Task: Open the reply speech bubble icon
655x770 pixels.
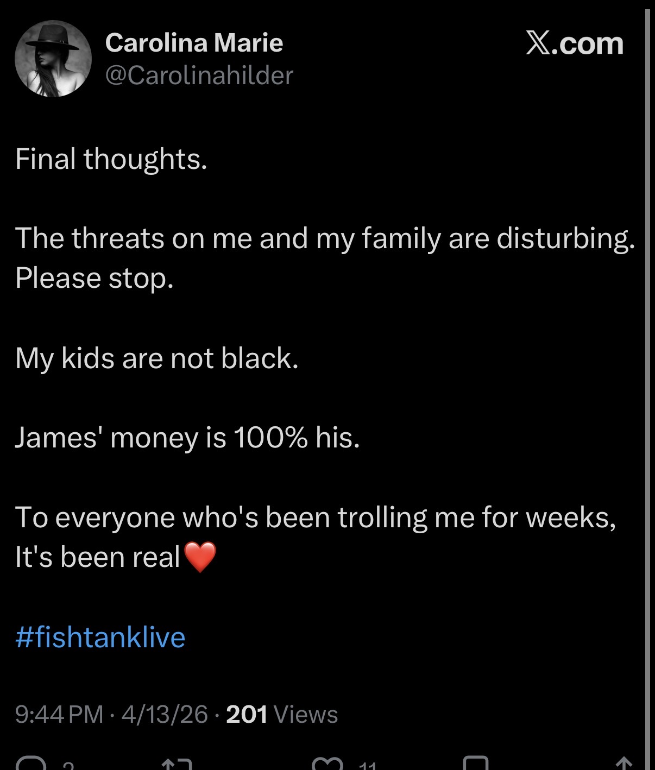Action: [31, 763]
